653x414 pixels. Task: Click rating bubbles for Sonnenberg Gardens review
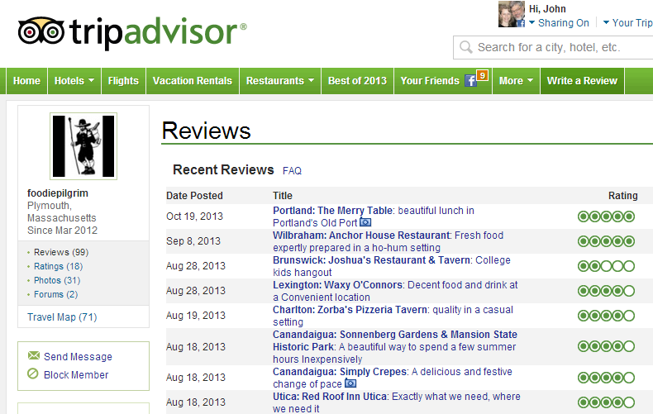[x=606, y=346]
